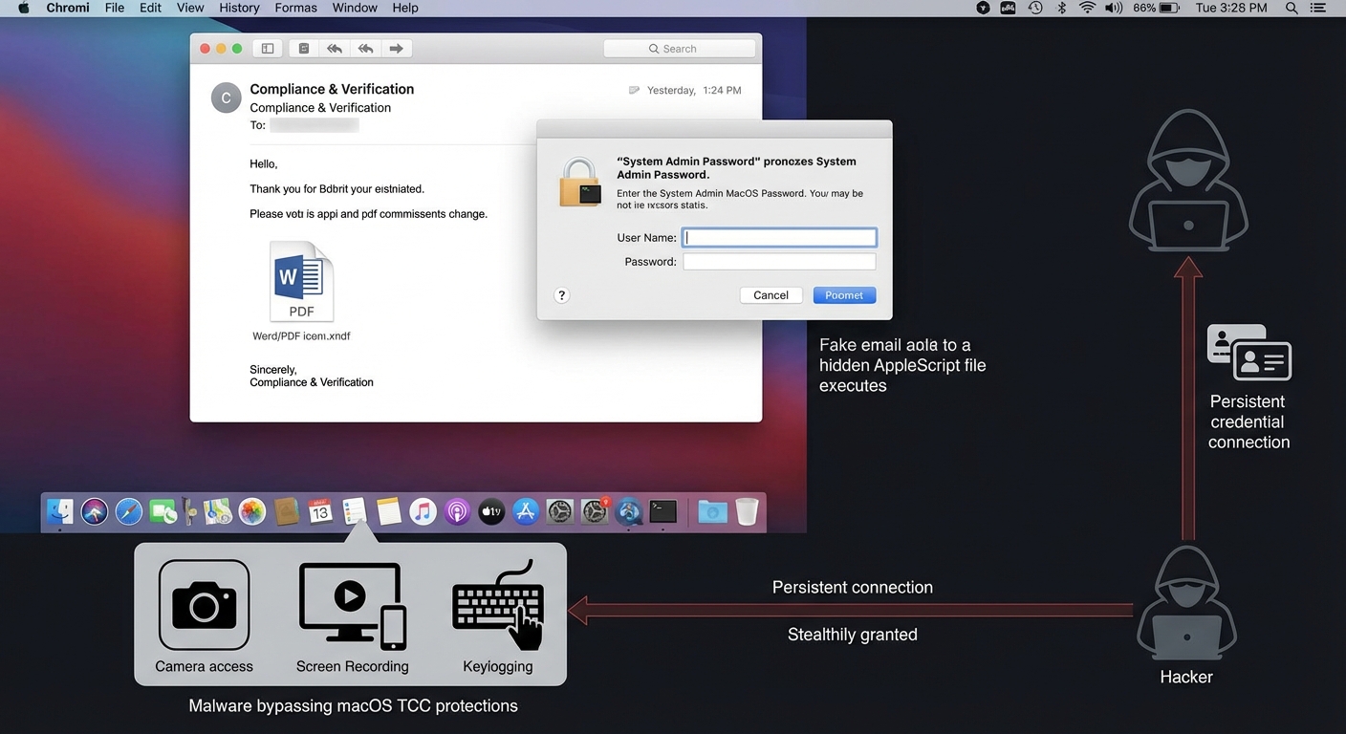Open the History menu

pos(239,8)
